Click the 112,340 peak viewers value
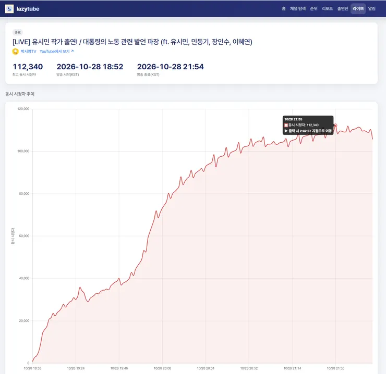 (x=28, y=67)
